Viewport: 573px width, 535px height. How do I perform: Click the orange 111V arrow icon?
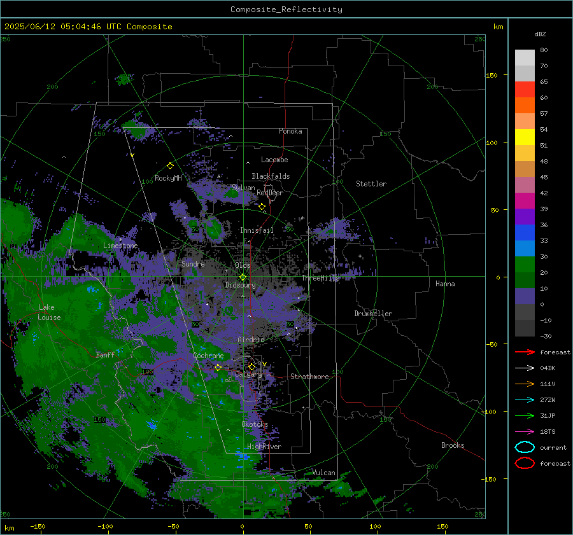[525, 384]
